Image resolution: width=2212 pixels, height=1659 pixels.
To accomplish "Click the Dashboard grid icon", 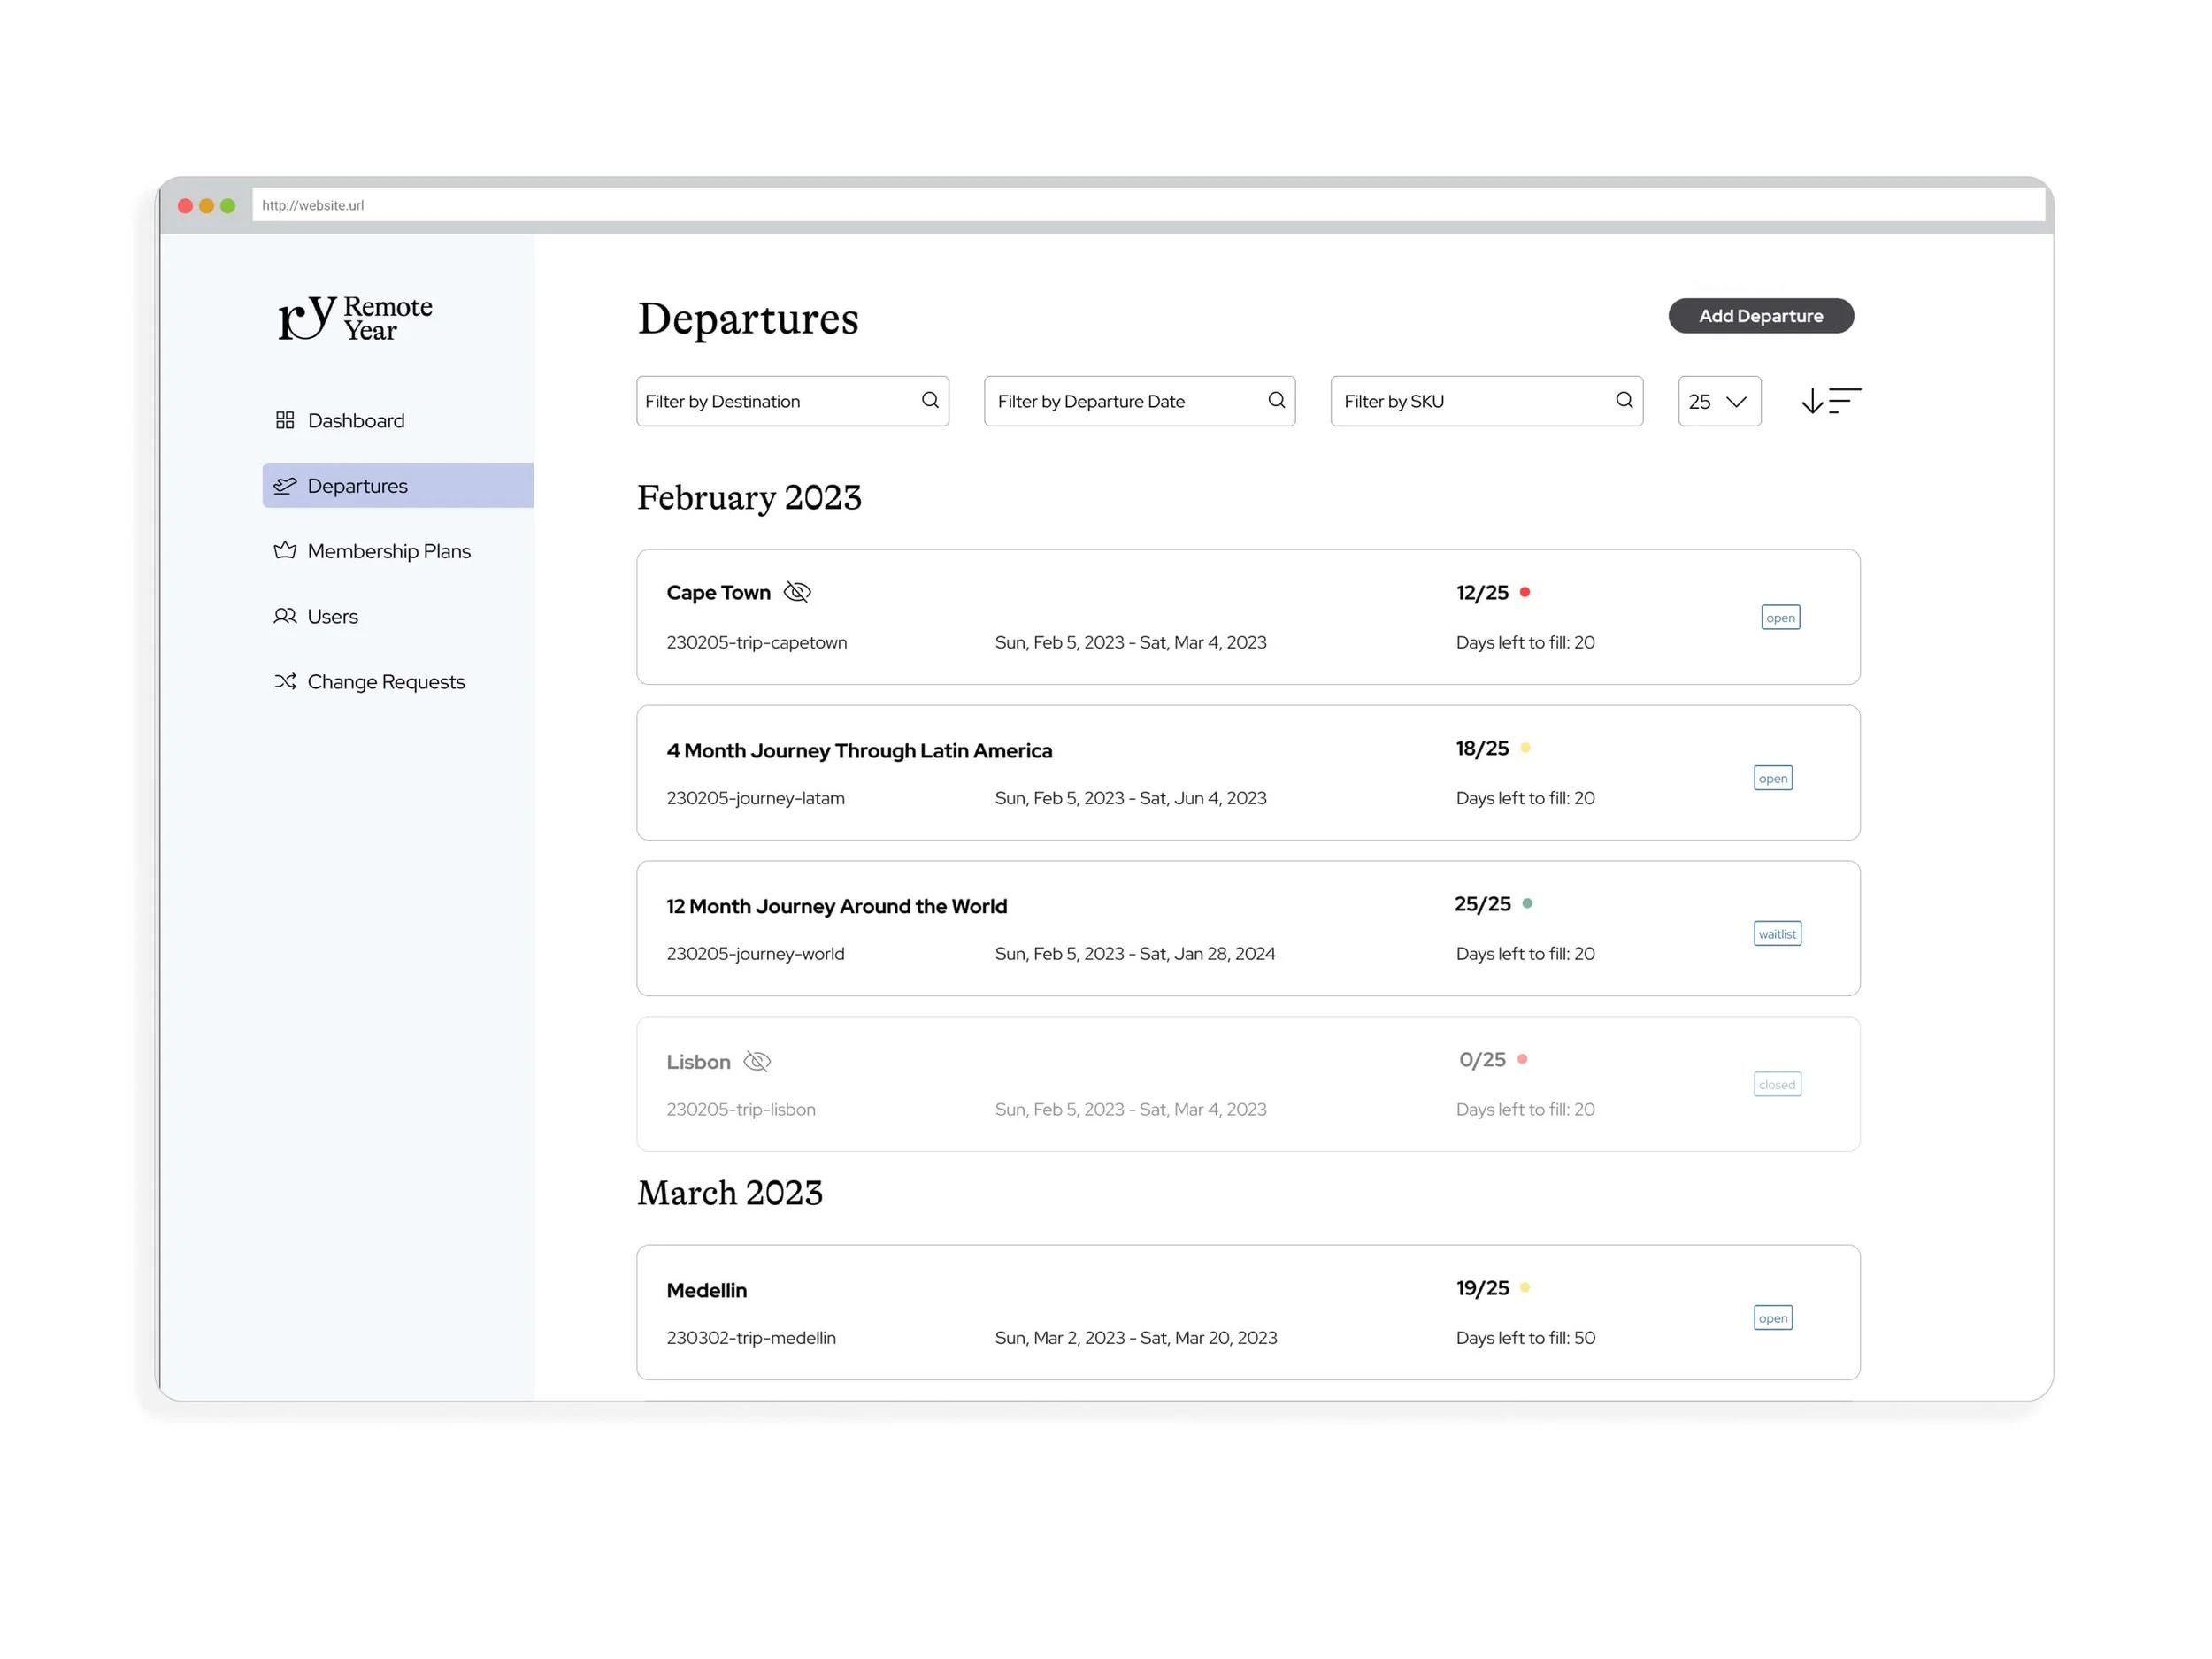I will coord(285,420).
